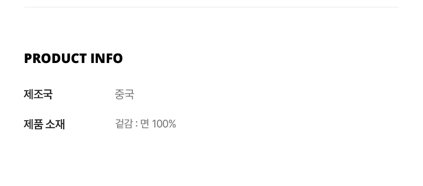Click the 감 character in 겉감
Image resolution: width=423 pixels, height=186 pixels.
point(129,124)
